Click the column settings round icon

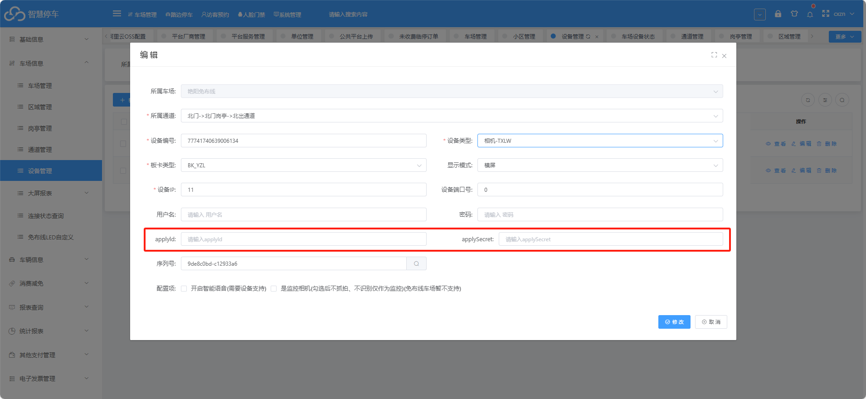point(825,100)
